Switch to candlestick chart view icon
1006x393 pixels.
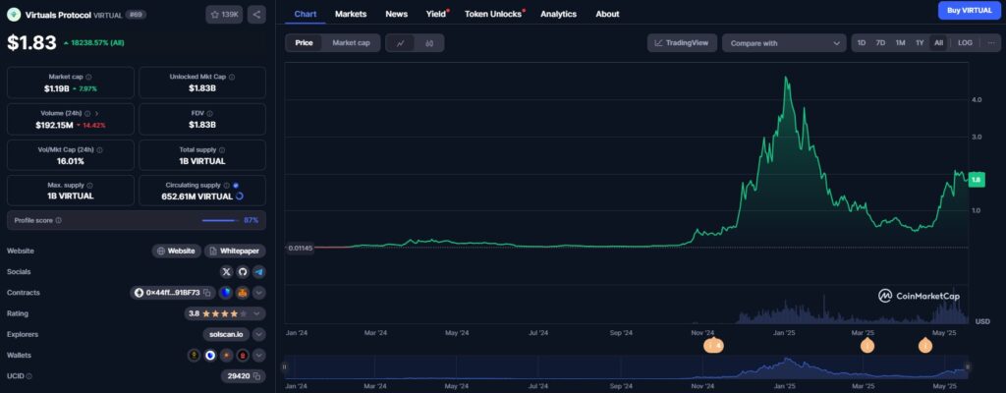(429, 43)
